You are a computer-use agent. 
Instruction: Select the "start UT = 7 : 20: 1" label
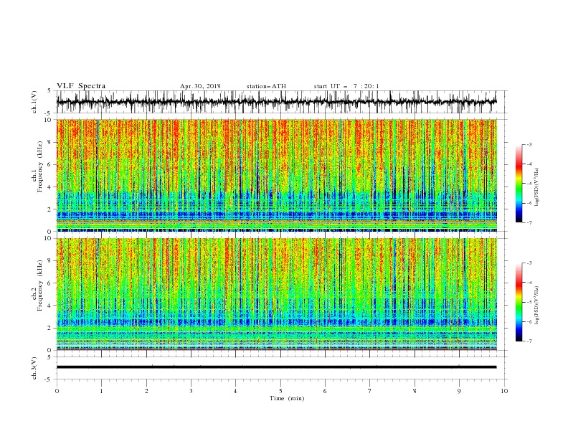346,86
